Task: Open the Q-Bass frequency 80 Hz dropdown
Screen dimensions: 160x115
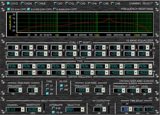Action: point(124,90)
